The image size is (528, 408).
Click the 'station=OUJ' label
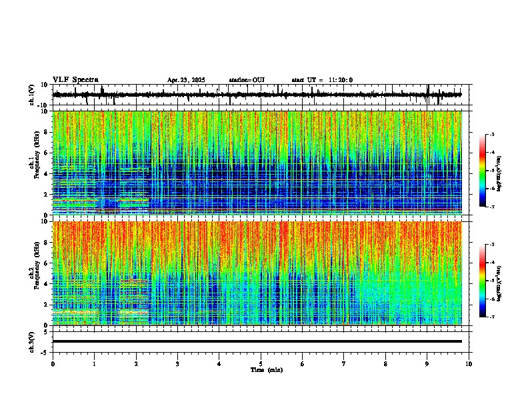[x=247, y=80]
